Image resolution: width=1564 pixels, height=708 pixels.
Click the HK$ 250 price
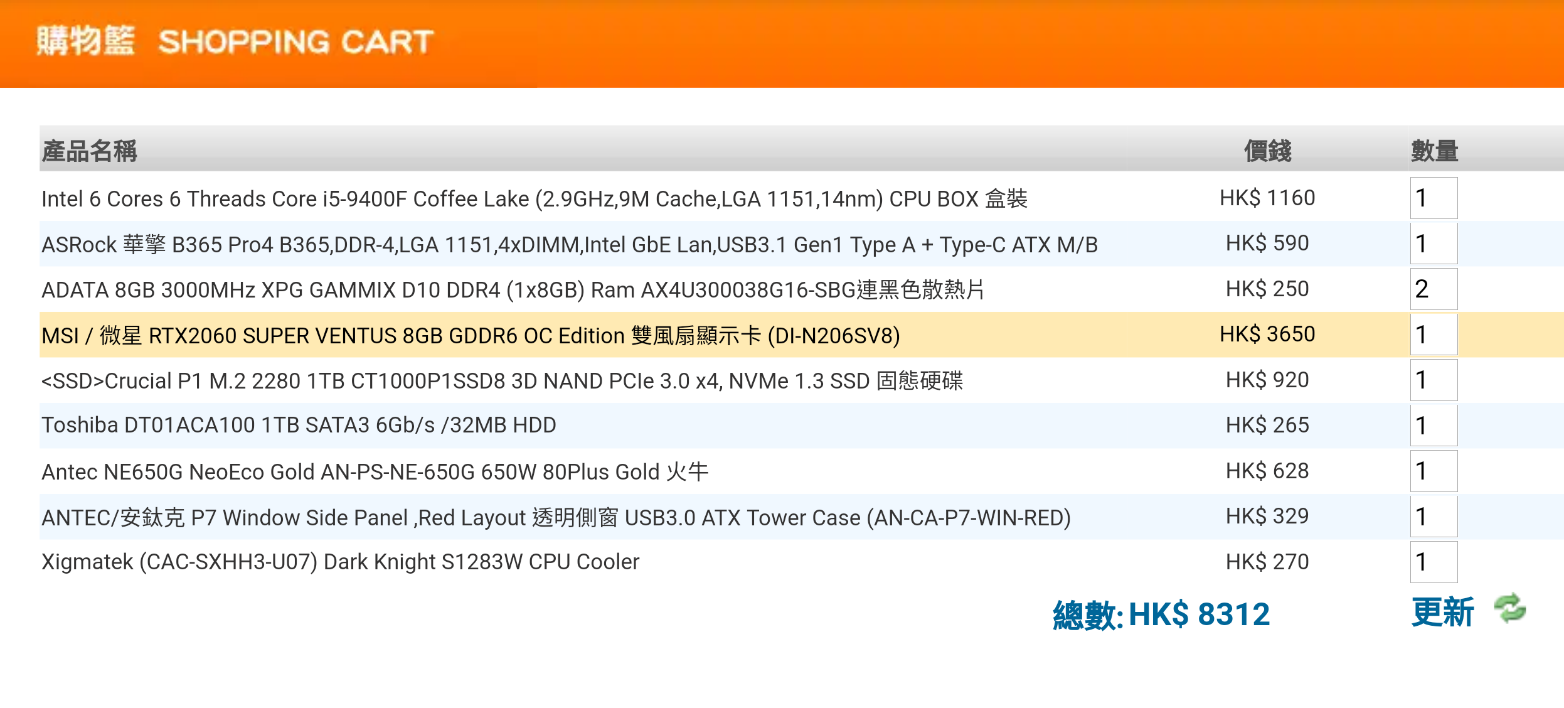tap(1267, 289)
